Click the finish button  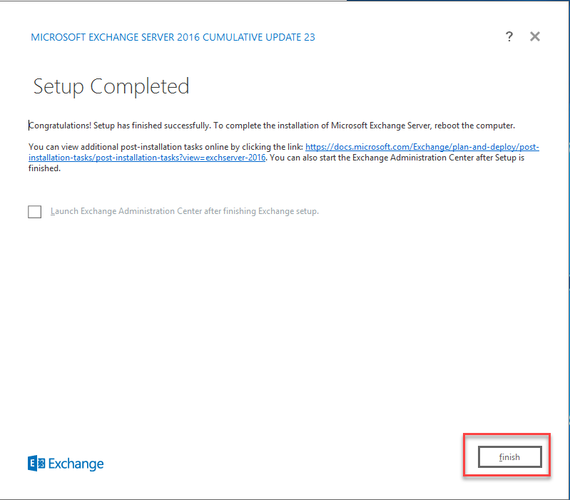click(x=509, y=457)
